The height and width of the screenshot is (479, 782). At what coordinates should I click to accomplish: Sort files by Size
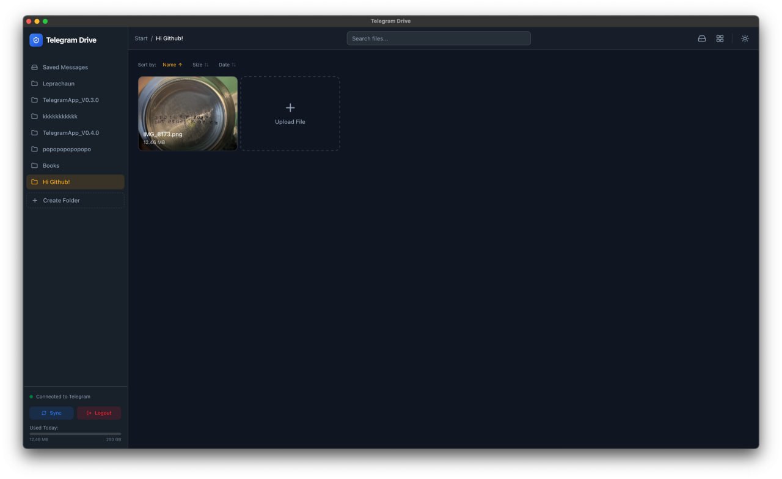point(200,65)
